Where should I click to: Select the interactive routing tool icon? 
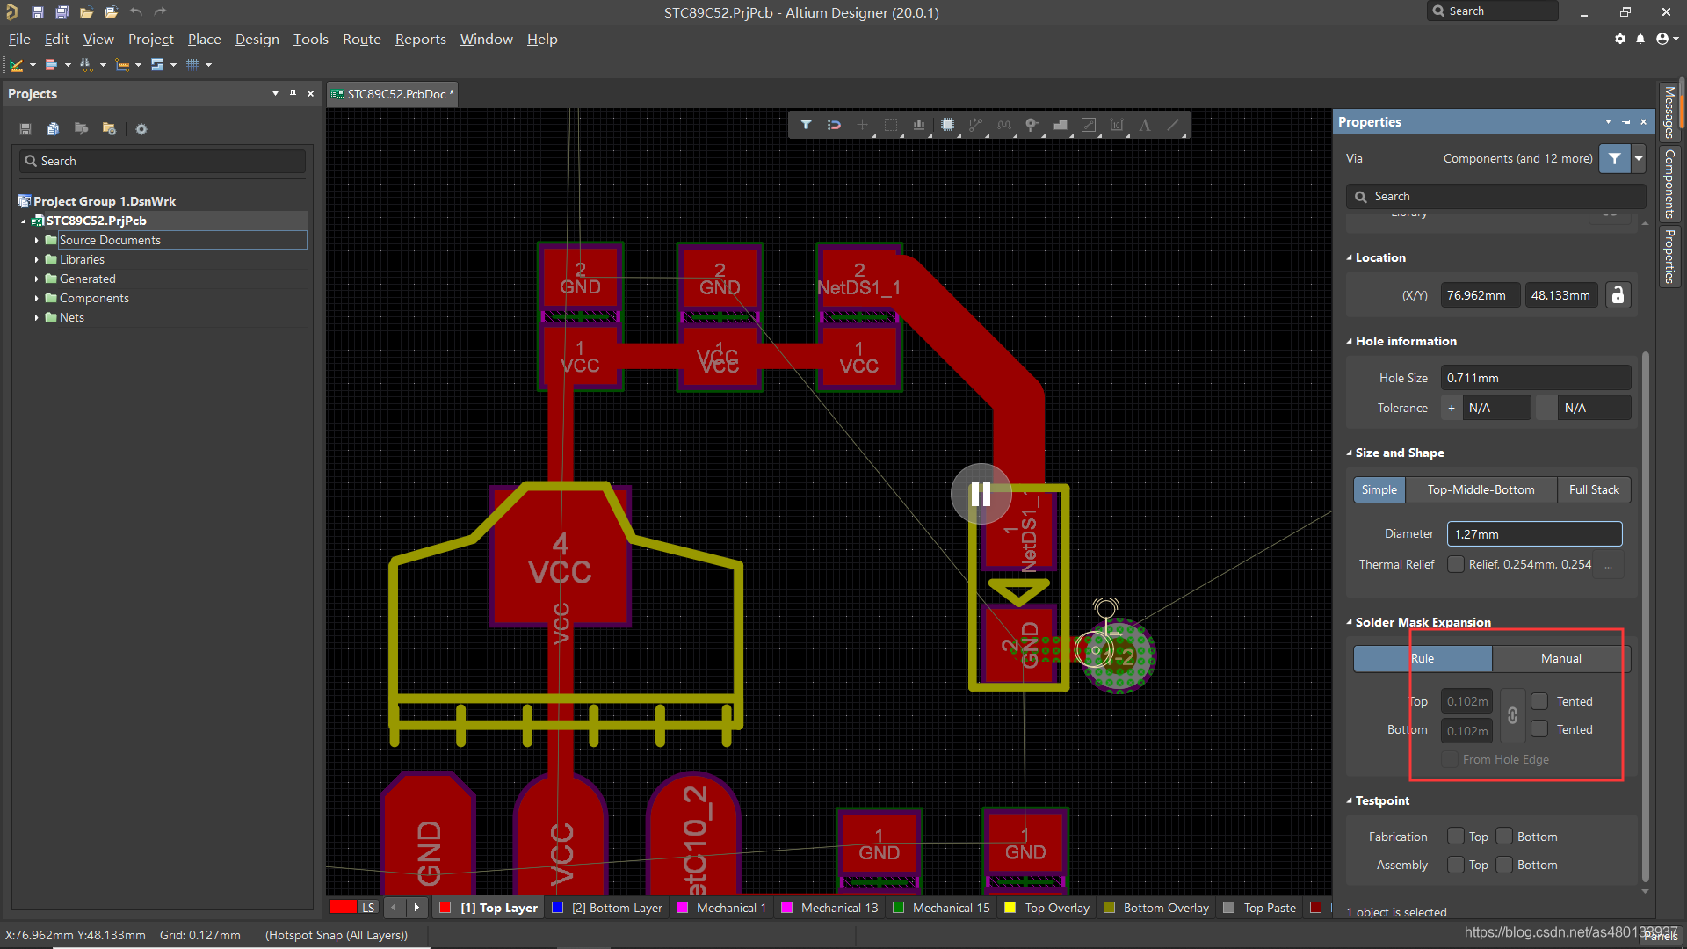tap(975, 125)
